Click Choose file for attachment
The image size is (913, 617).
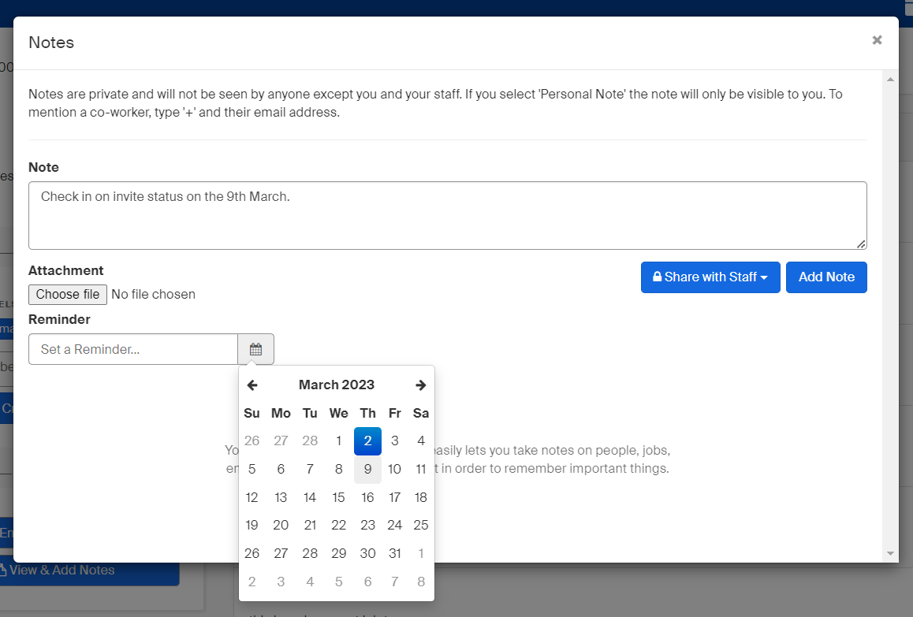click(x=68, y=295)
